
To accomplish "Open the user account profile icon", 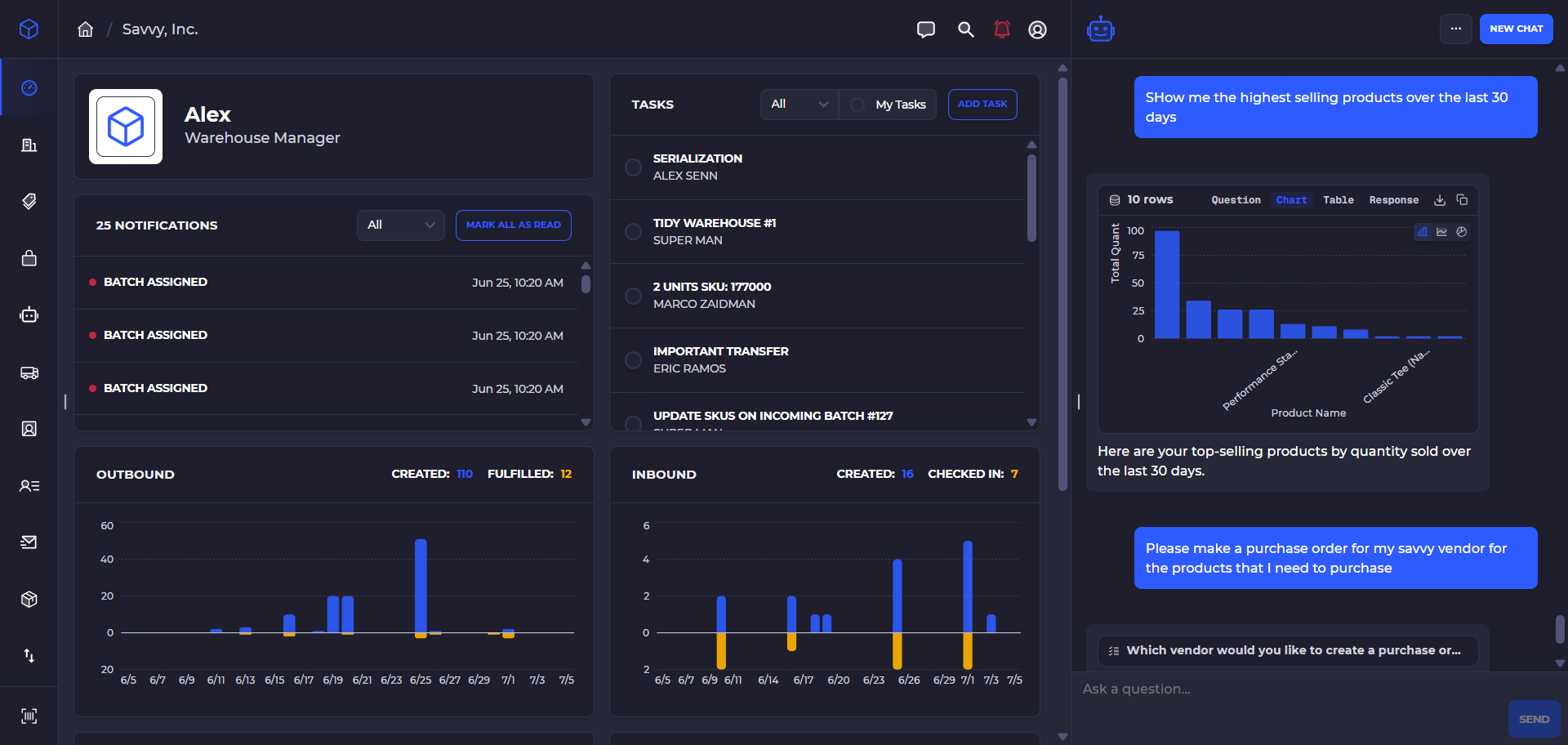I will click(x=1037, y=29).
